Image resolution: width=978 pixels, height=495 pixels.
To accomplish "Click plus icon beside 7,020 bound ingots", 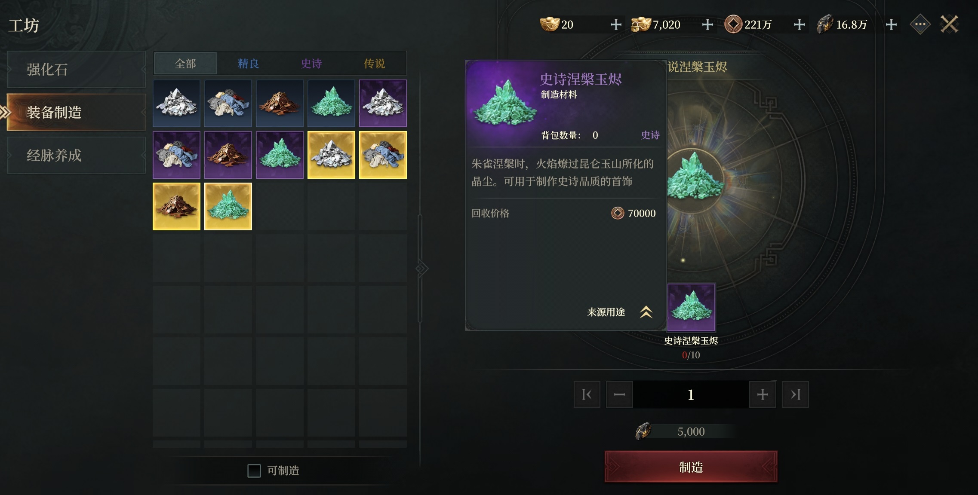I will click(707, 24).
